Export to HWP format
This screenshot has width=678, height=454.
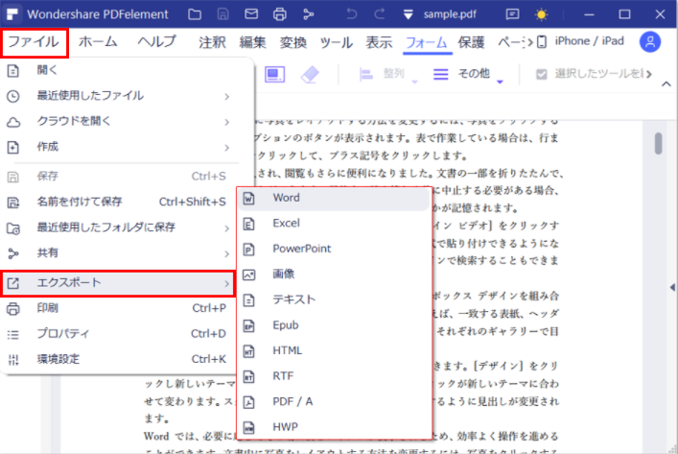click(x=334, y=427)
